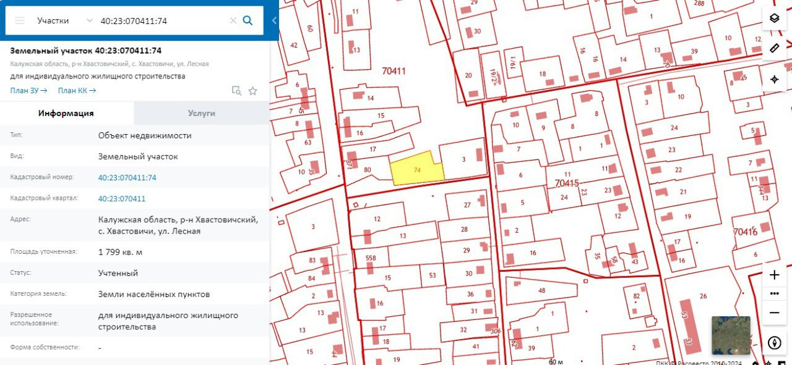This screenshot has width=792, height=365.
Task: Zoom out the map with minus
Action: (774, 313)
